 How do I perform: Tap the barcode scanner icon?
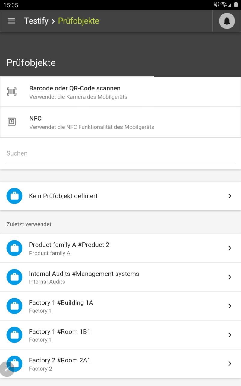coord(12,92)
